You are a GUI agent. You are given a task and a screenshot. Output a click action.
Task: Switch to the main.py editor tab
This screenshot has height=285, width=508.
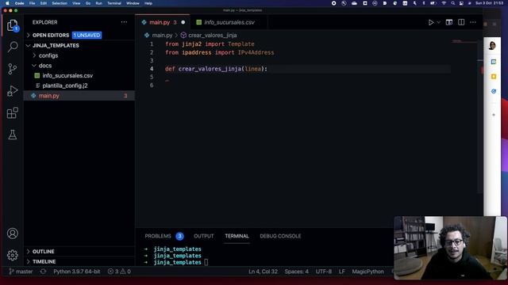163,22
